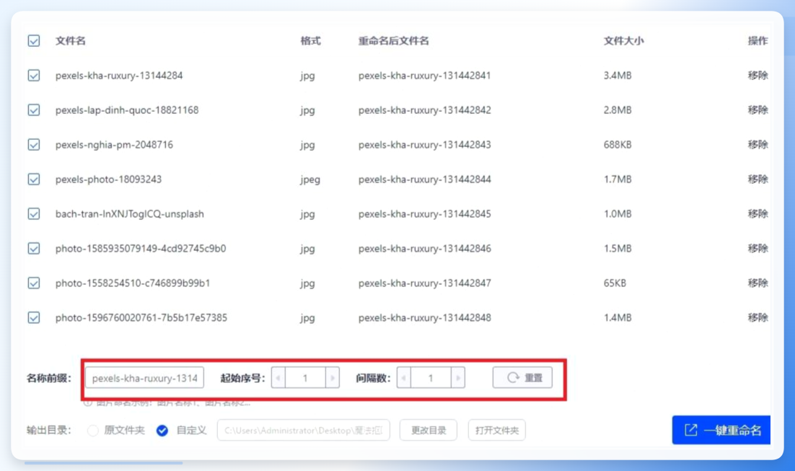
Task: Uncheck the photo-1558254510-c746899b99b1 file checkbox
Action: (x=34, y=283)
